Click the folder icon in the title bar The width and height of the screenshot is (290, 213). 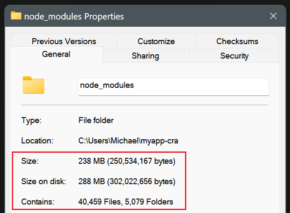pos(16,16)
